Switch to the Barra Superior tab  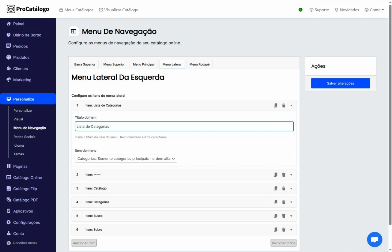[x=85, y=64]
